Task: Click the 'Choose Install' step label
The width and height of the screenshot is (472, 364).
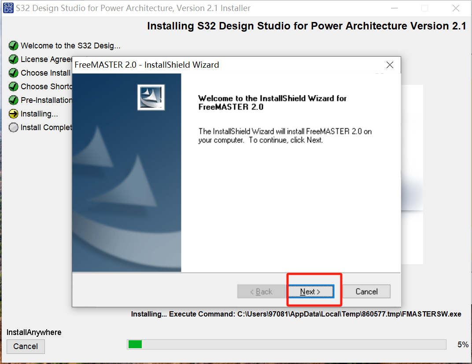Action: [x=45, y=73]
